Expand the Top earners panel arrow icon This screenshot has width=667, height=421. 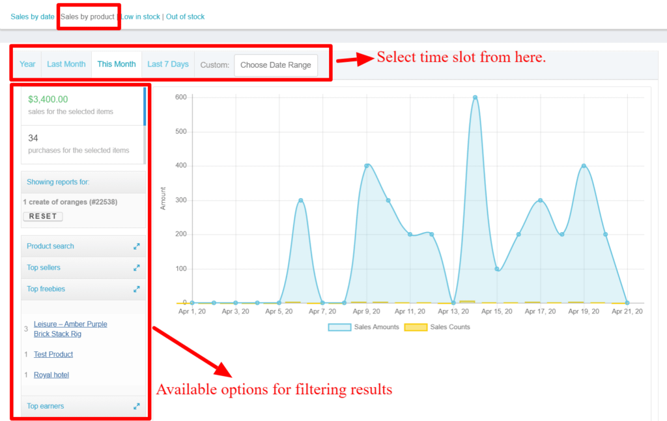[137, 406]
